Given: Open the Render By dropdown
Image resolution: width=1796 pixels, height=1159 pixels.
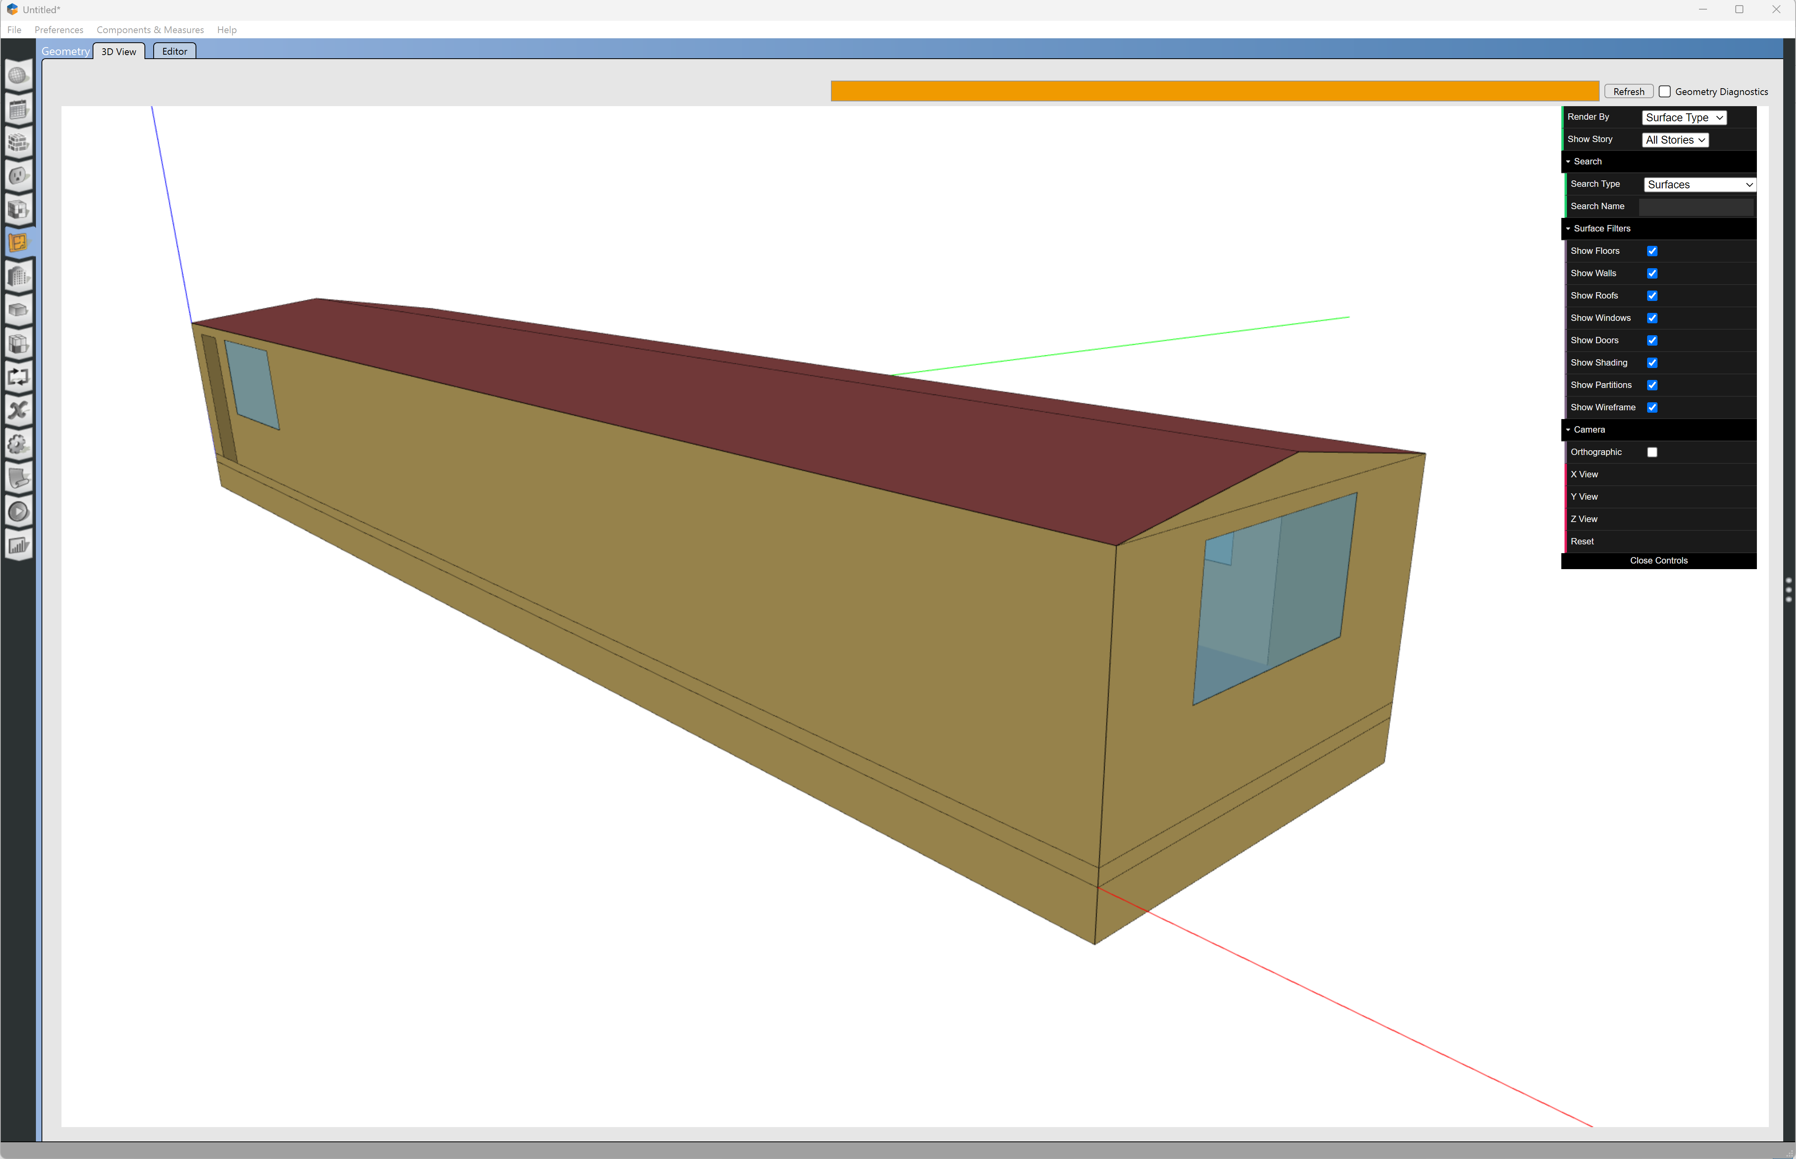Looking at the screenshot, I should (1684, 117).
